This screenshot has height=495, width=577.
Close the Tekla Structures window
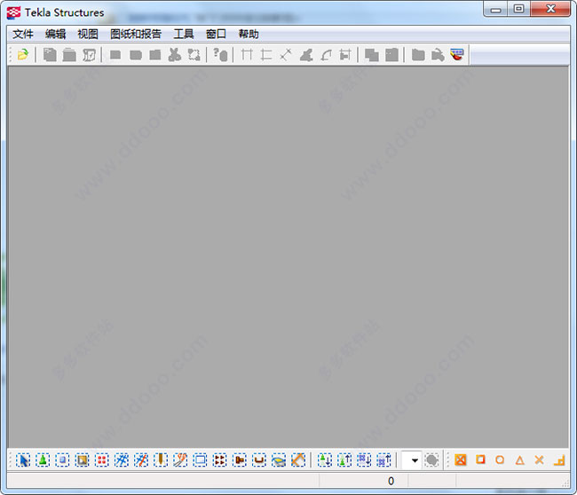pos(550,9)
